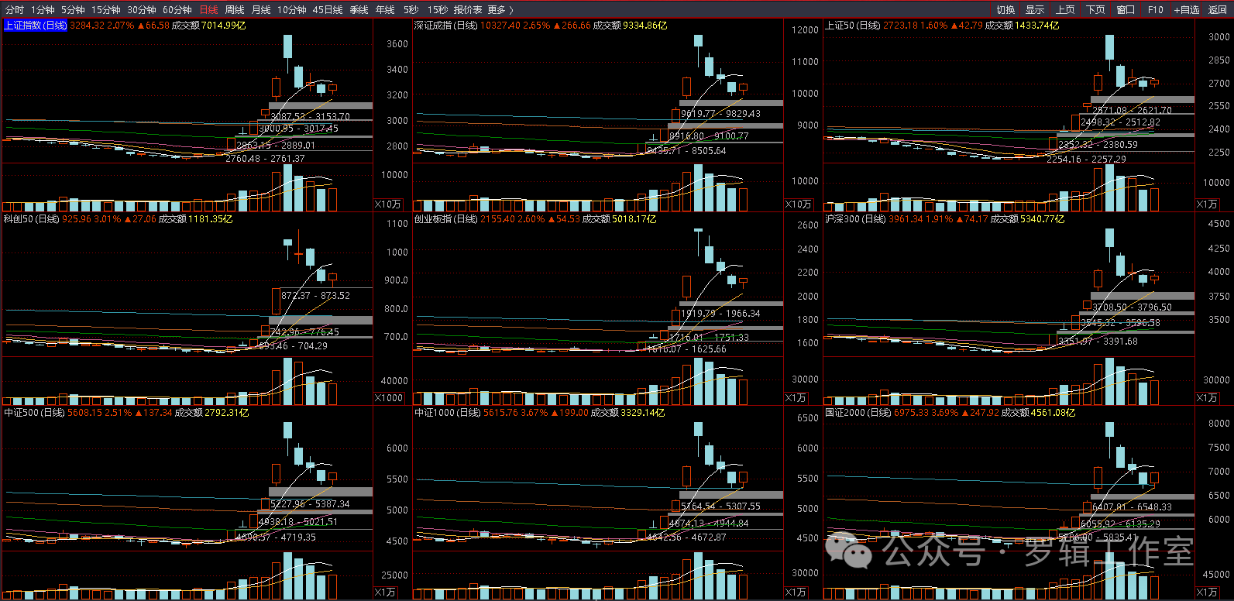This screenshot has width=1234, height=601.
Task: Select the 15分钟 chart period
Action: point(105,9)
